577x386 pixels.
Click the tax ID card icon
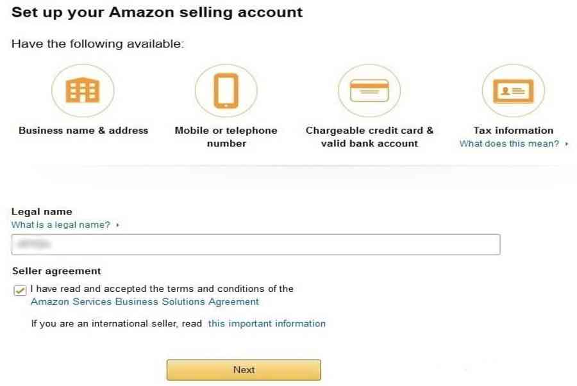(513, 91)
